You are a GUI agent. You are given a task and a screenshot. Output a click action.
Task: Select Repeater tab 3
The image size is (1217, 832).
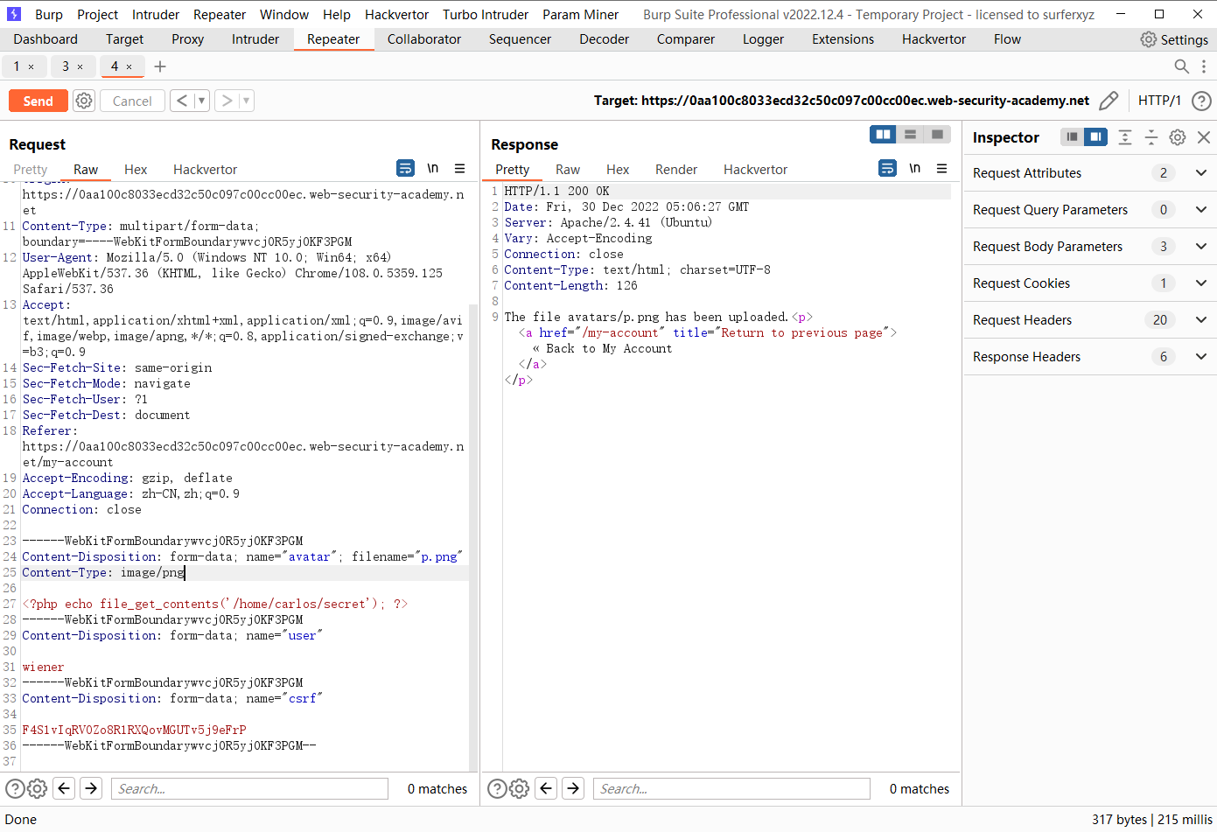tap(65, 66)
